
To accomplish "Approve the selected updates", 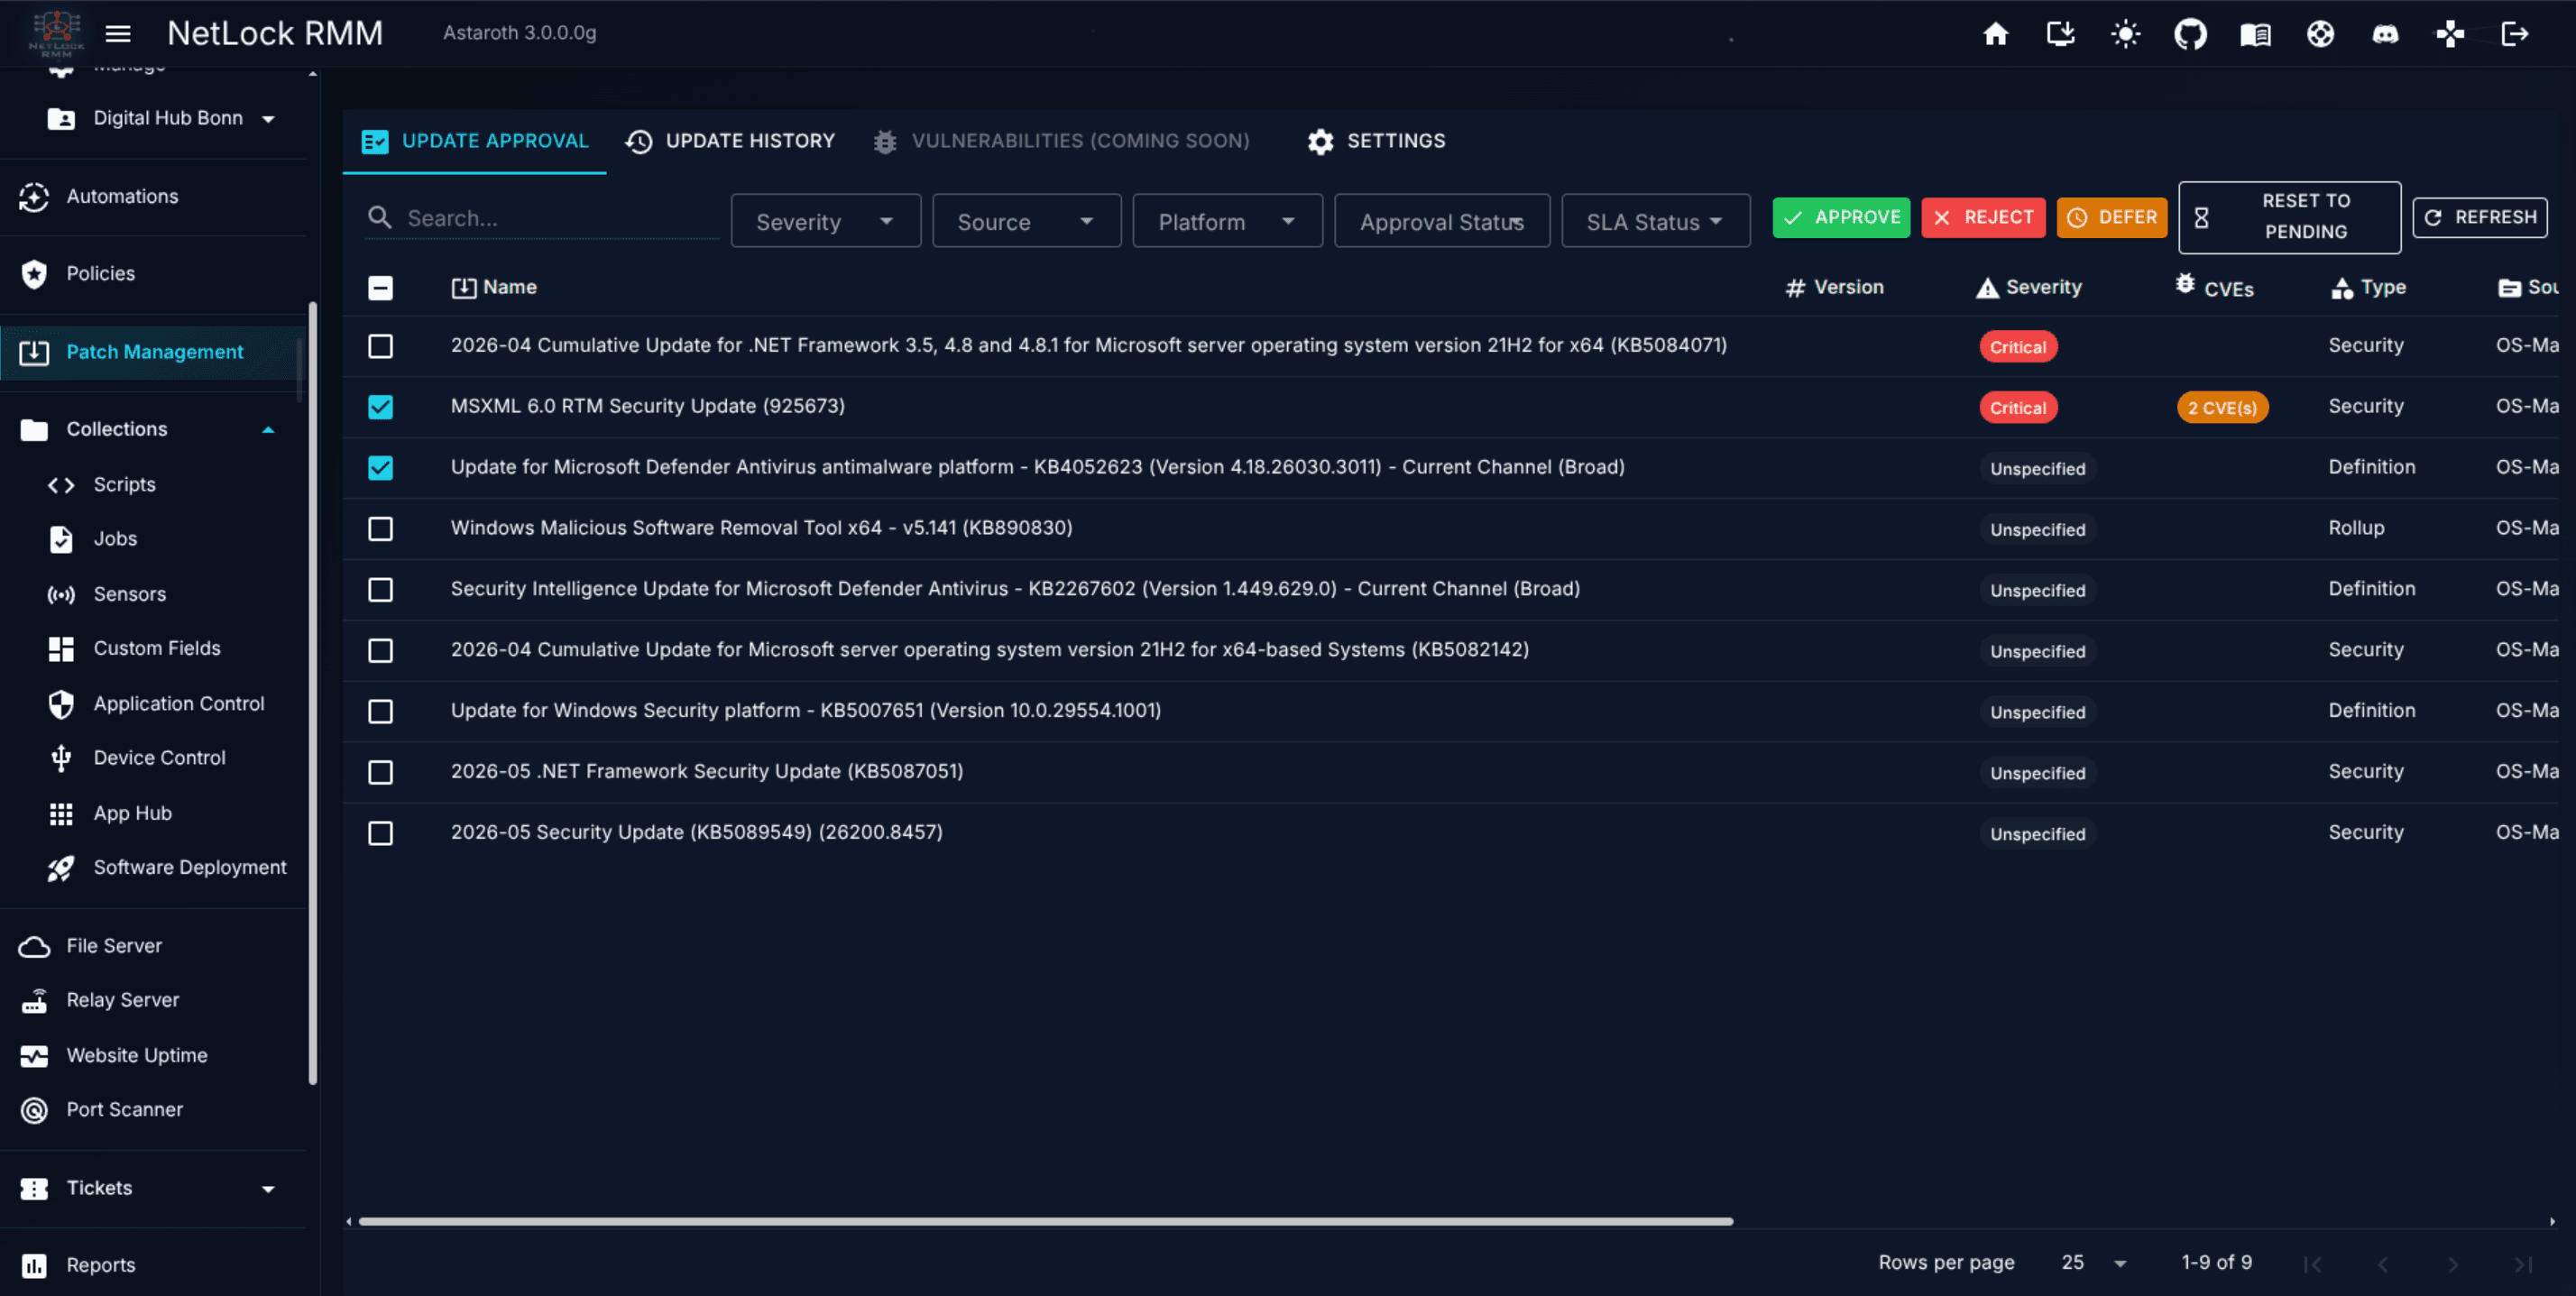I will 1841,217.
